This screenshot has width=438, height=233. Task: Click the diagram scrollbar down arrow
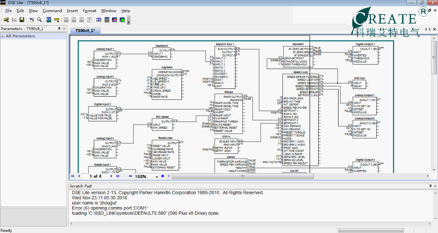point(434,170)
